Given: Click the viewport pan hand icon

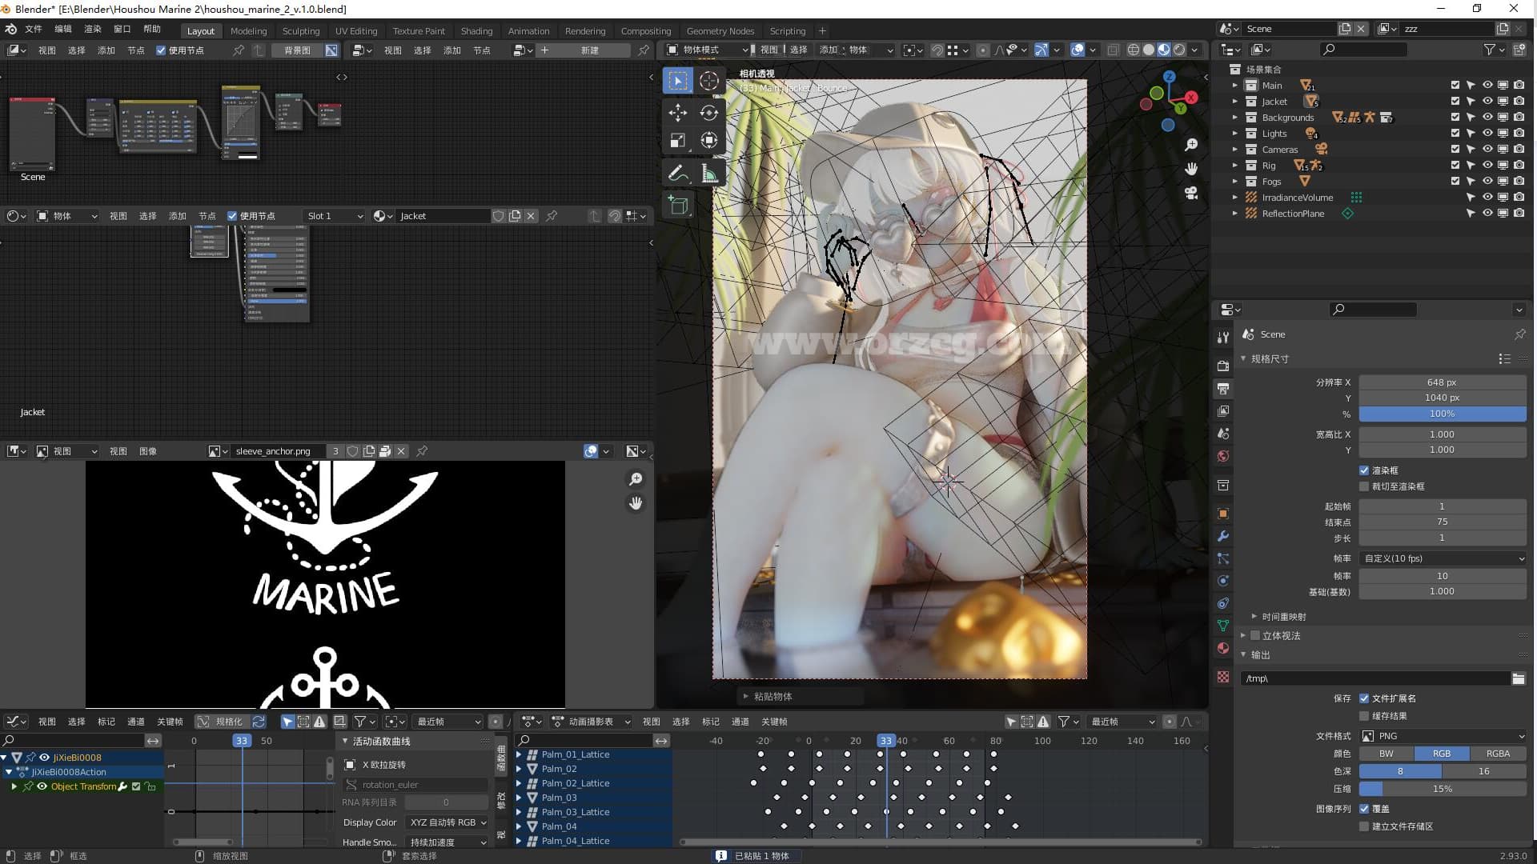Looking at the screenshot, I should click(1191, 169).
